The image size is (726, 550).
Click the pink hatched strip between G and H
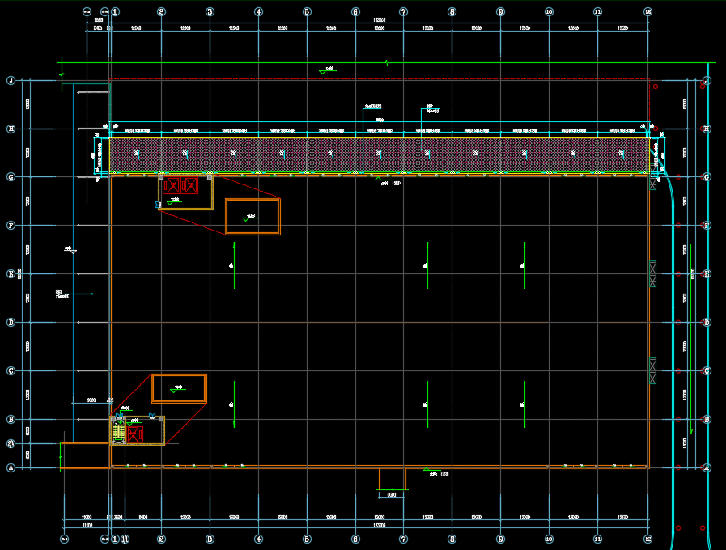click(x=379, y=154)
